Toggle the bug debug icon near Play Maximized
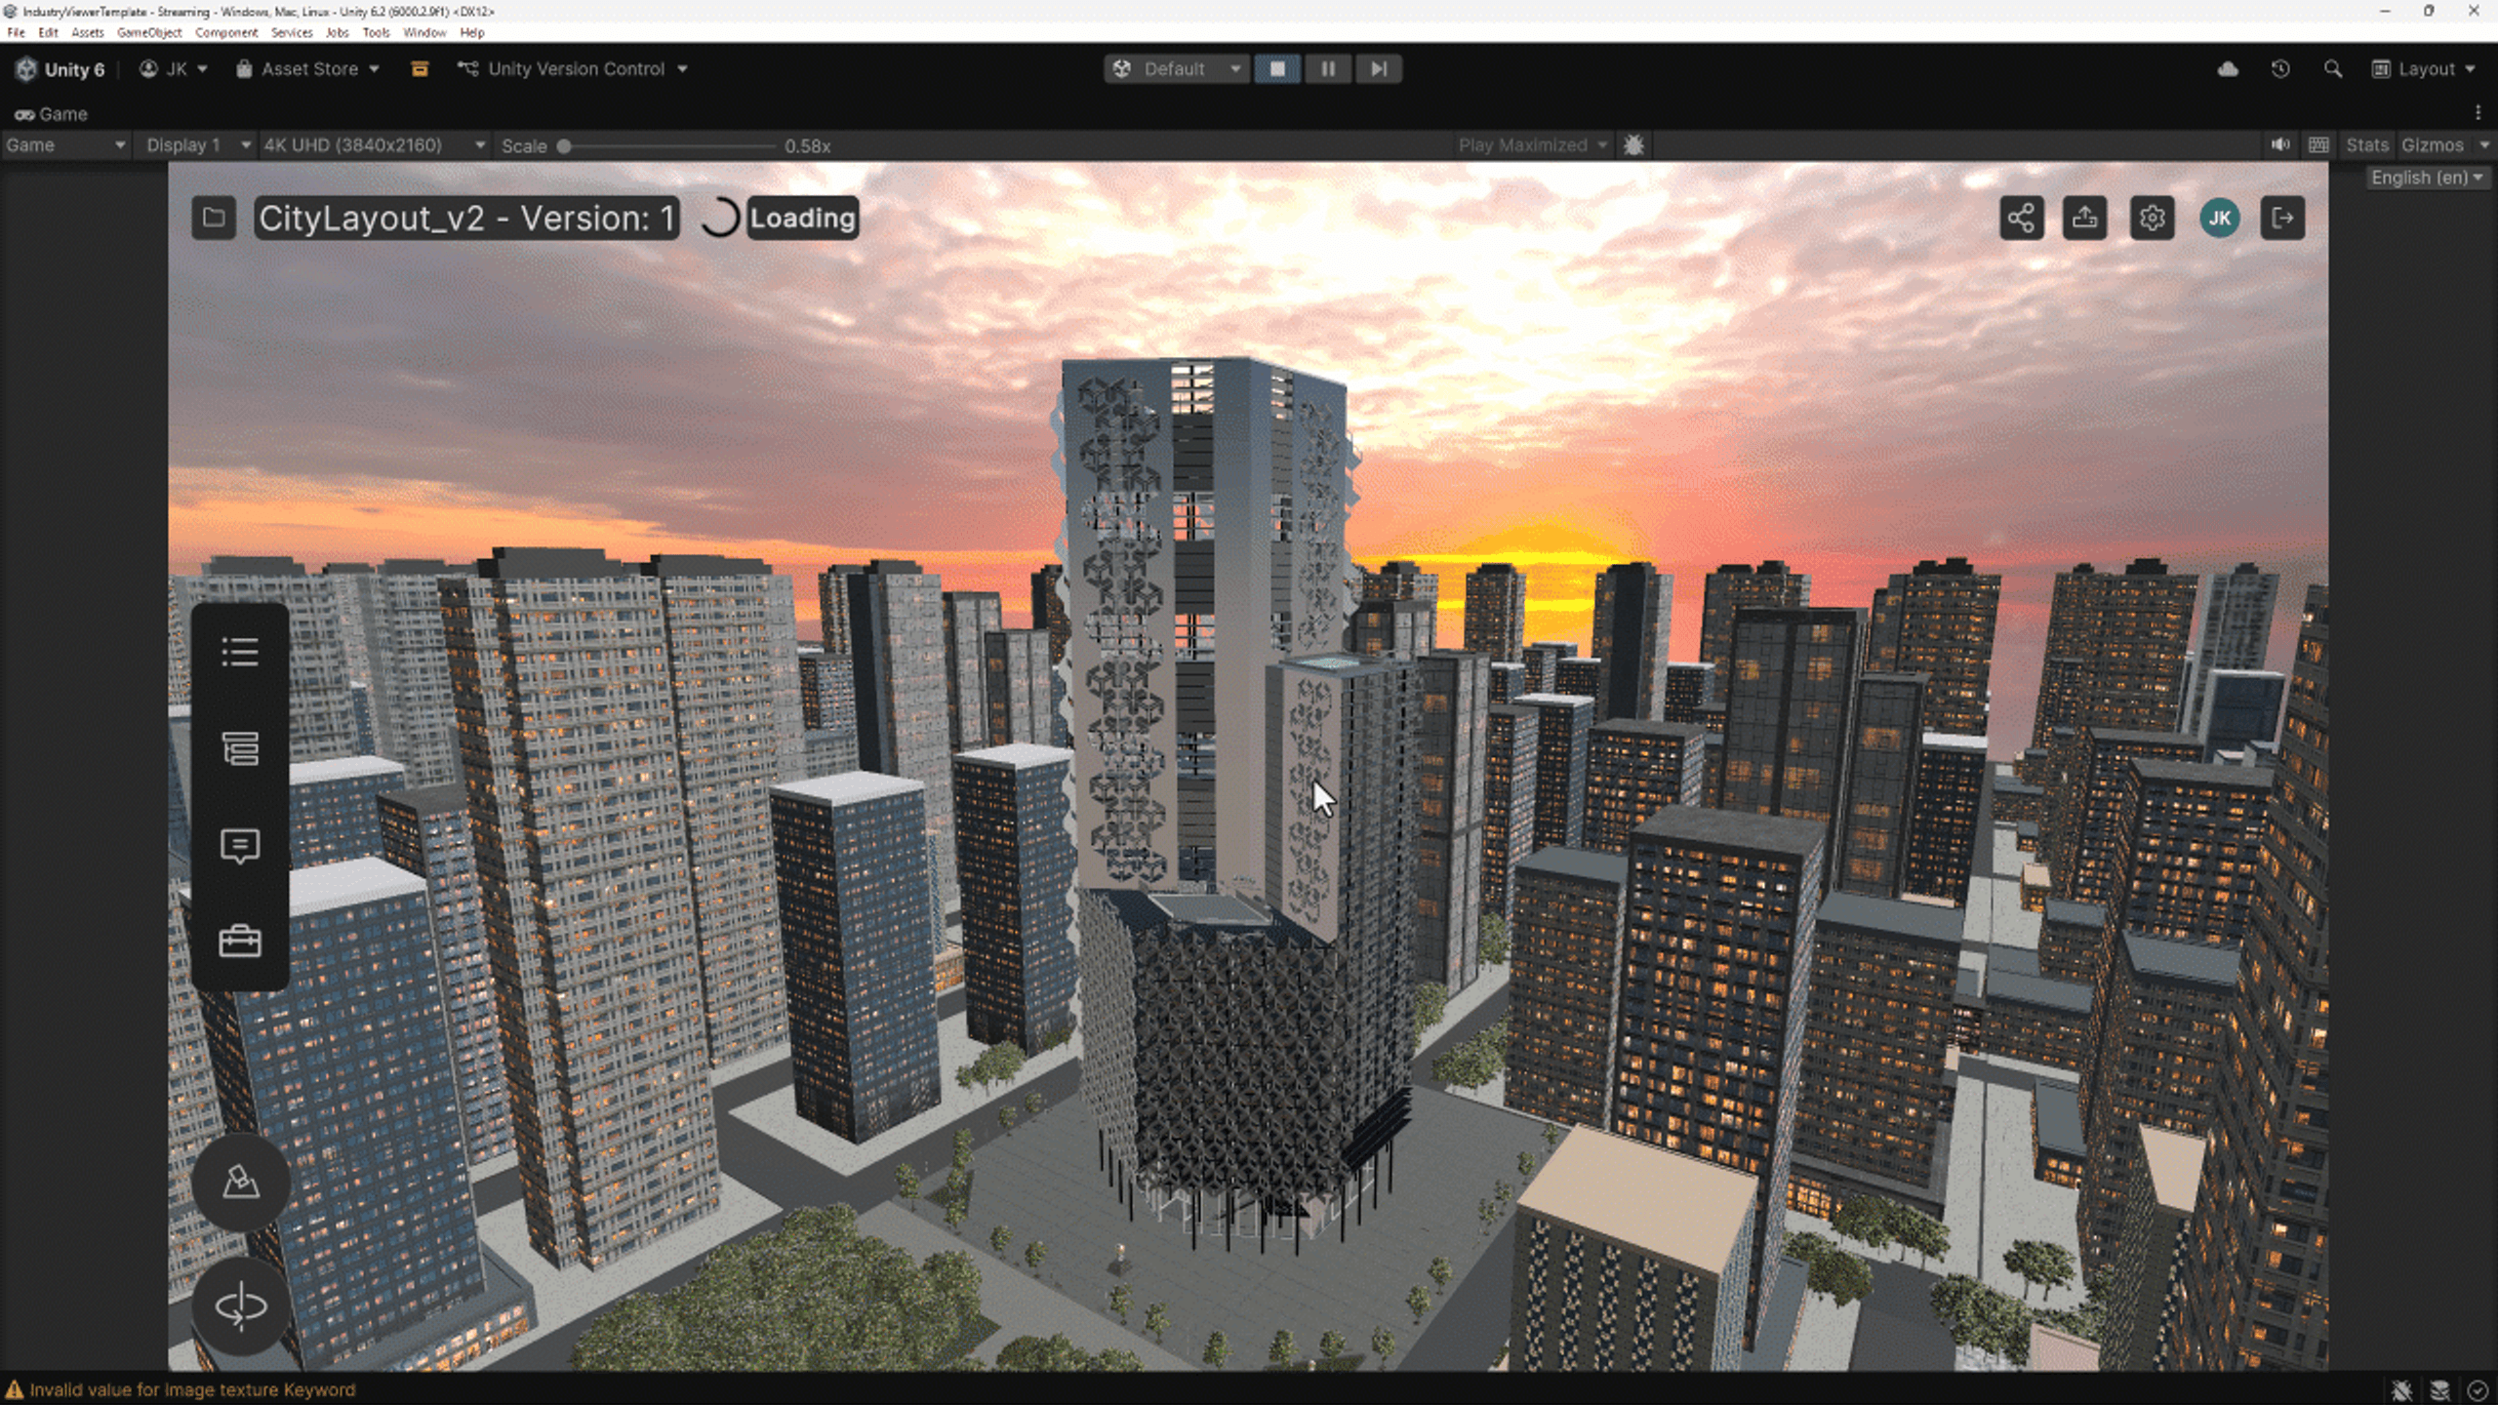Screen dimensions: 2498x1405 (x=1633, y=145)
